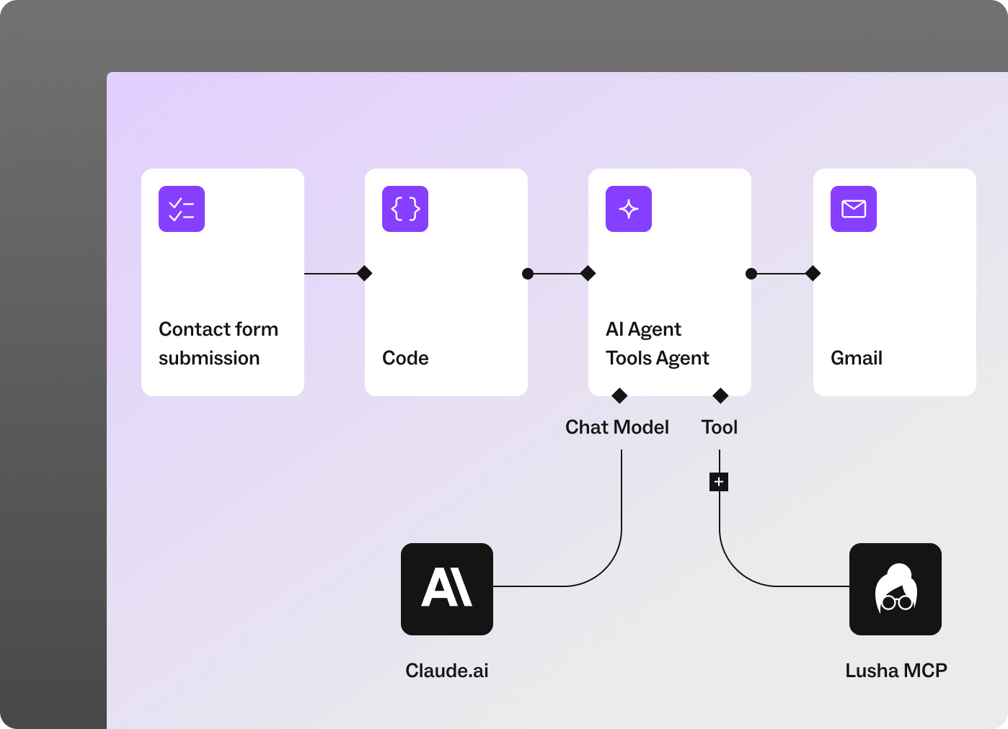Screen dimensions: 1008x729
Task: Select the Tools Agent subtitle text
Action: 658,358
